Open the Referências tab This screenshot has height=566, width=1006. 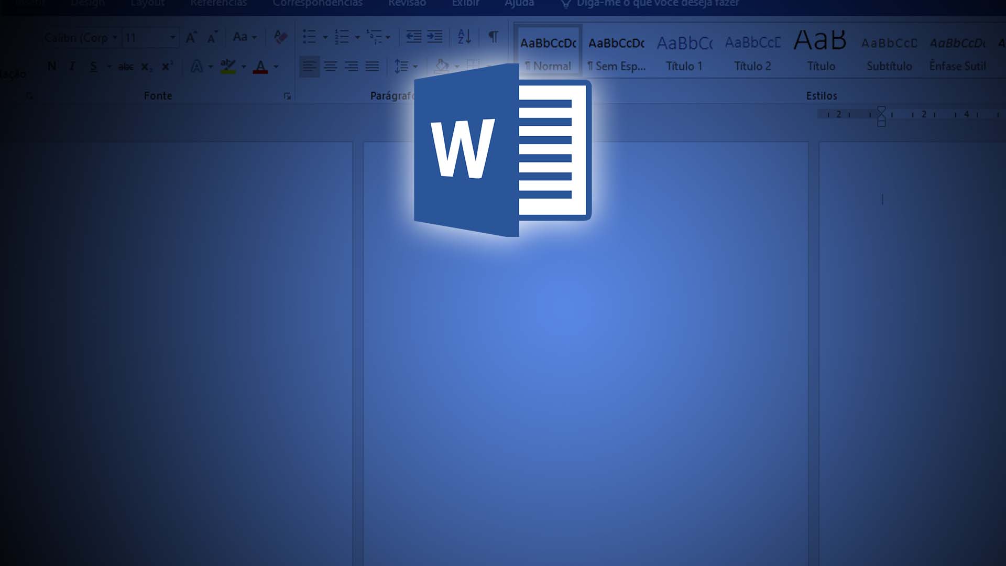(218, 4)
